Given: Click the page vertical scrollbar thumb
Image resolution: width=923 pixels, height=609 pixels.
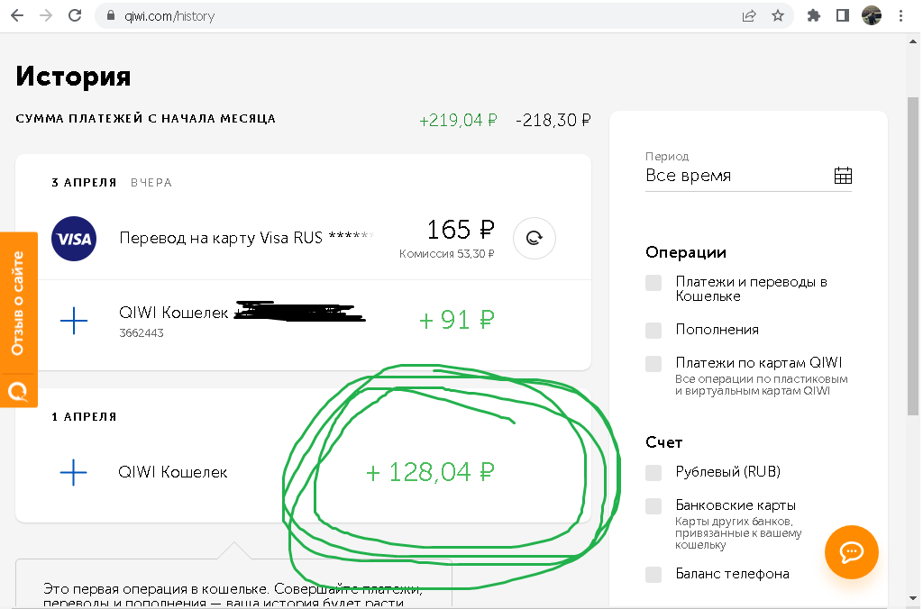Looking at the screenshot, I should click(913, 256).
